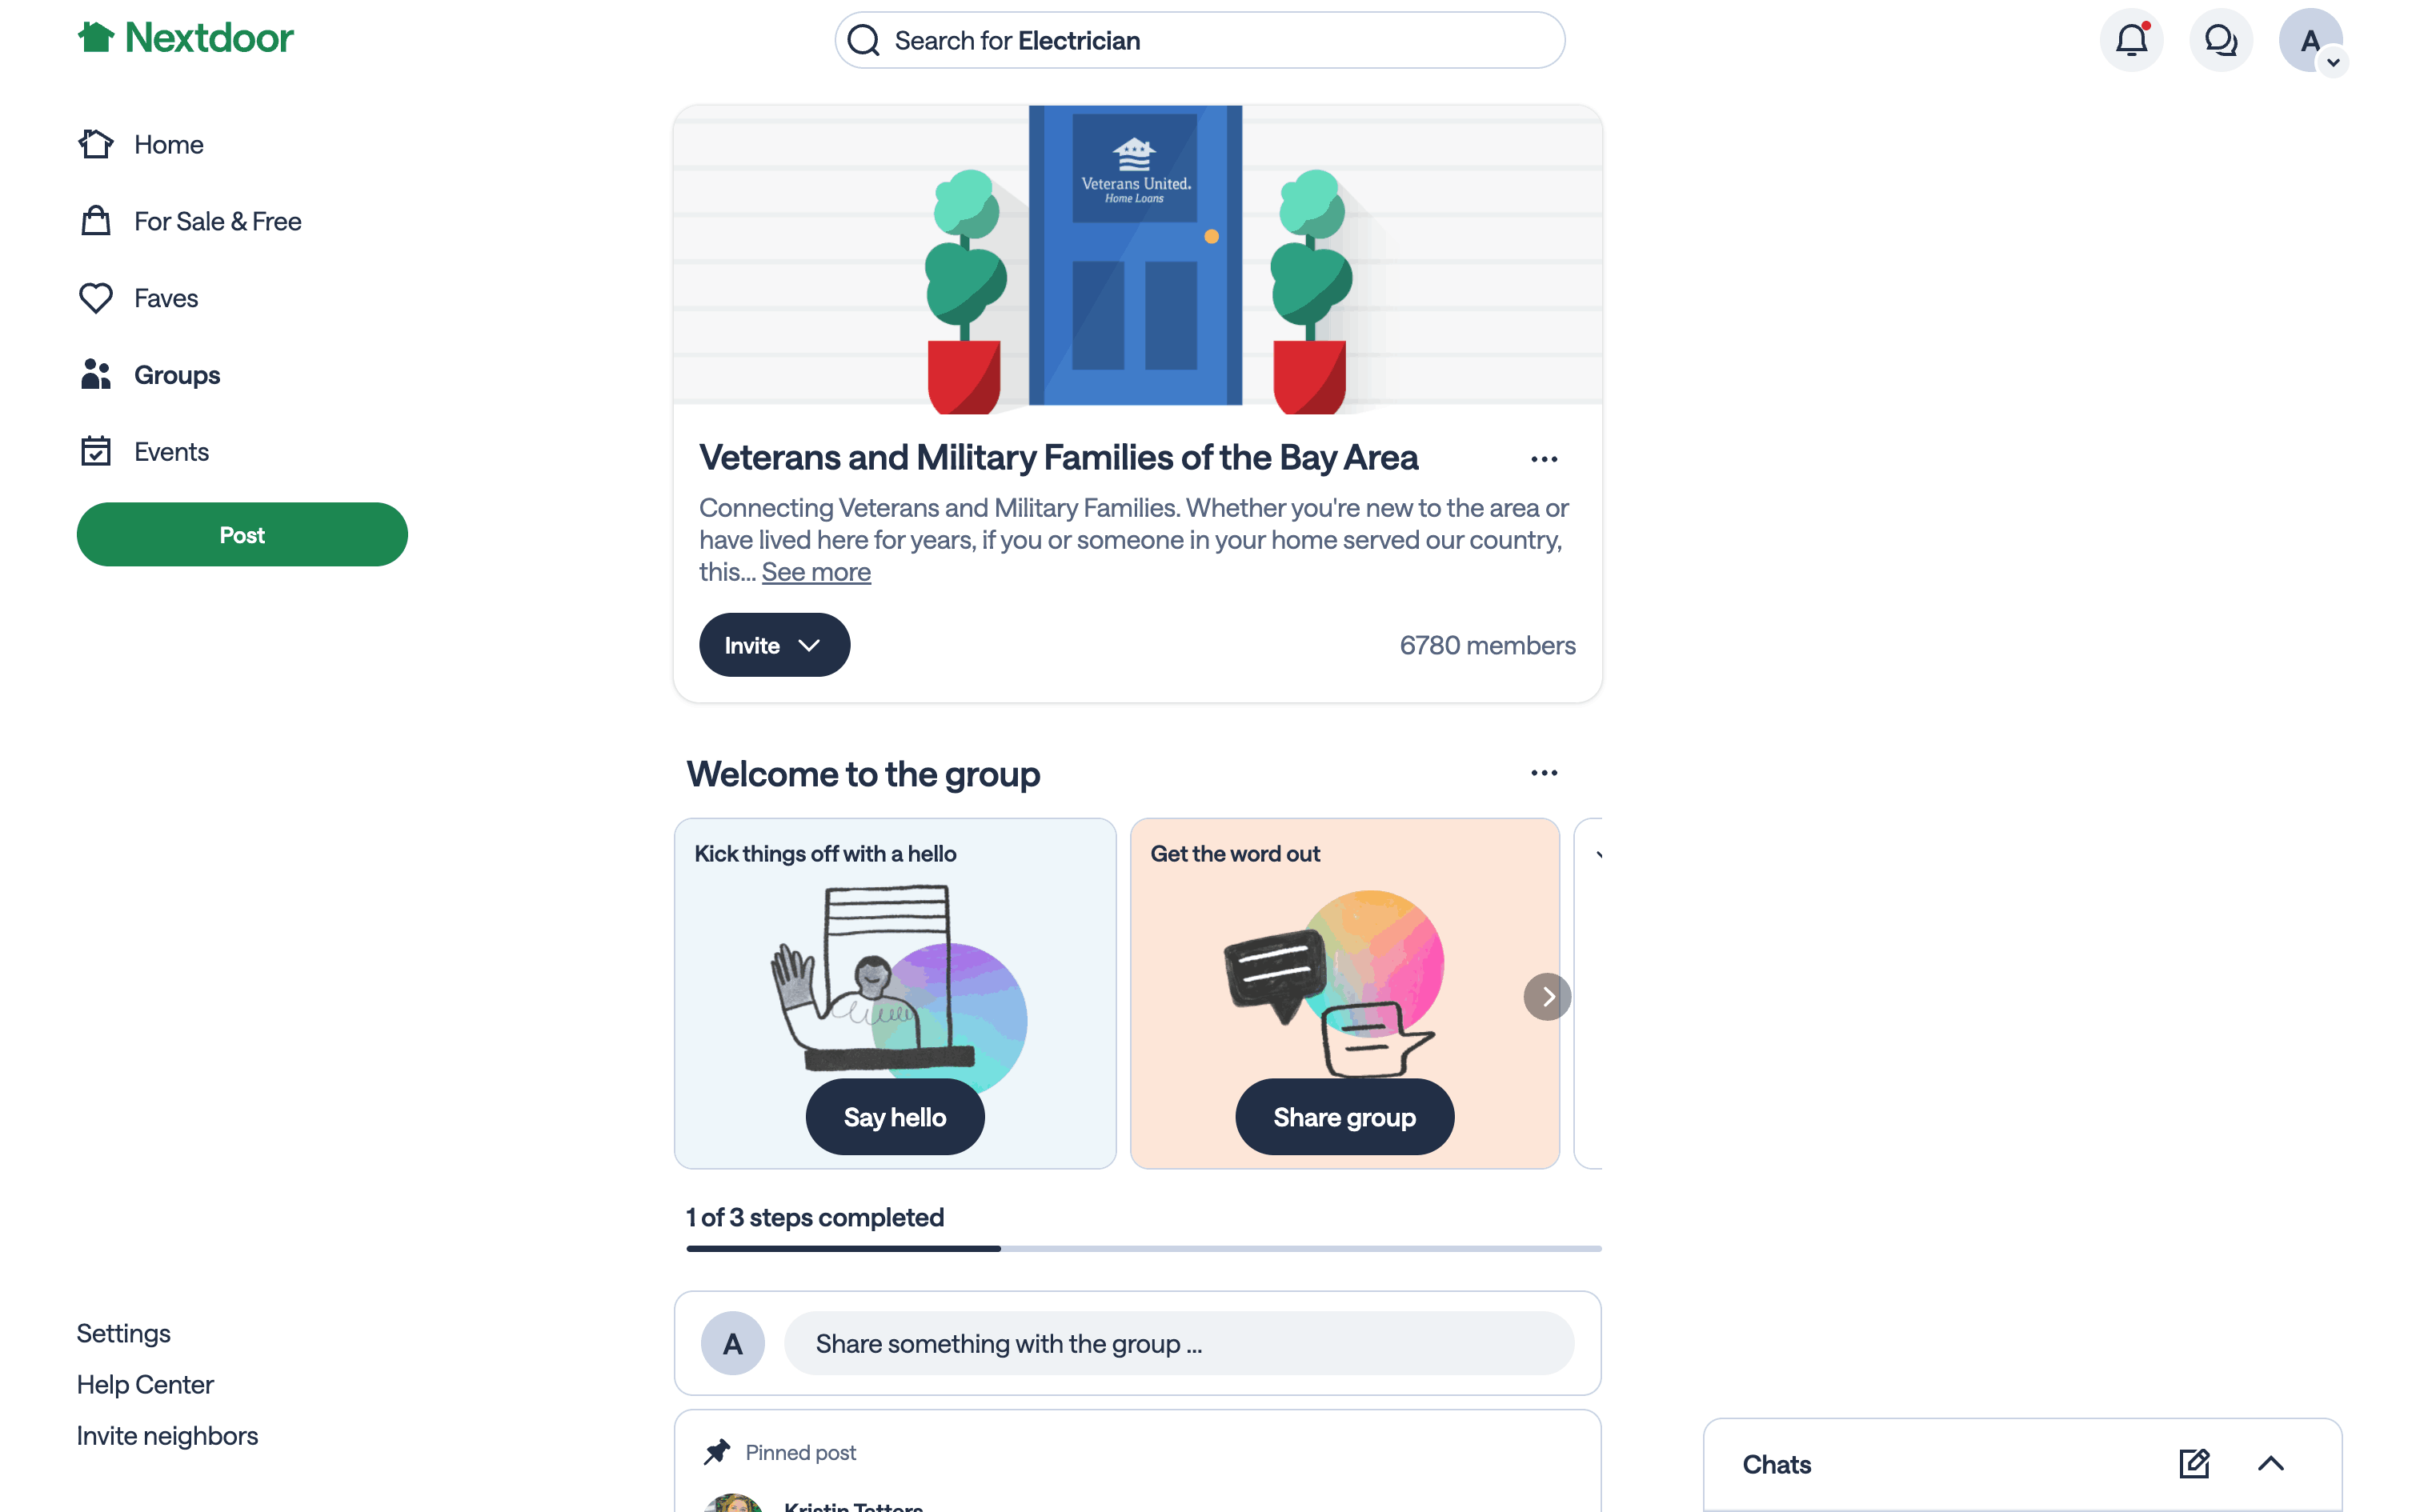Compose a new chat message
Viewport: 2420px width, 1512px height.
[x=2194, y=1464]
